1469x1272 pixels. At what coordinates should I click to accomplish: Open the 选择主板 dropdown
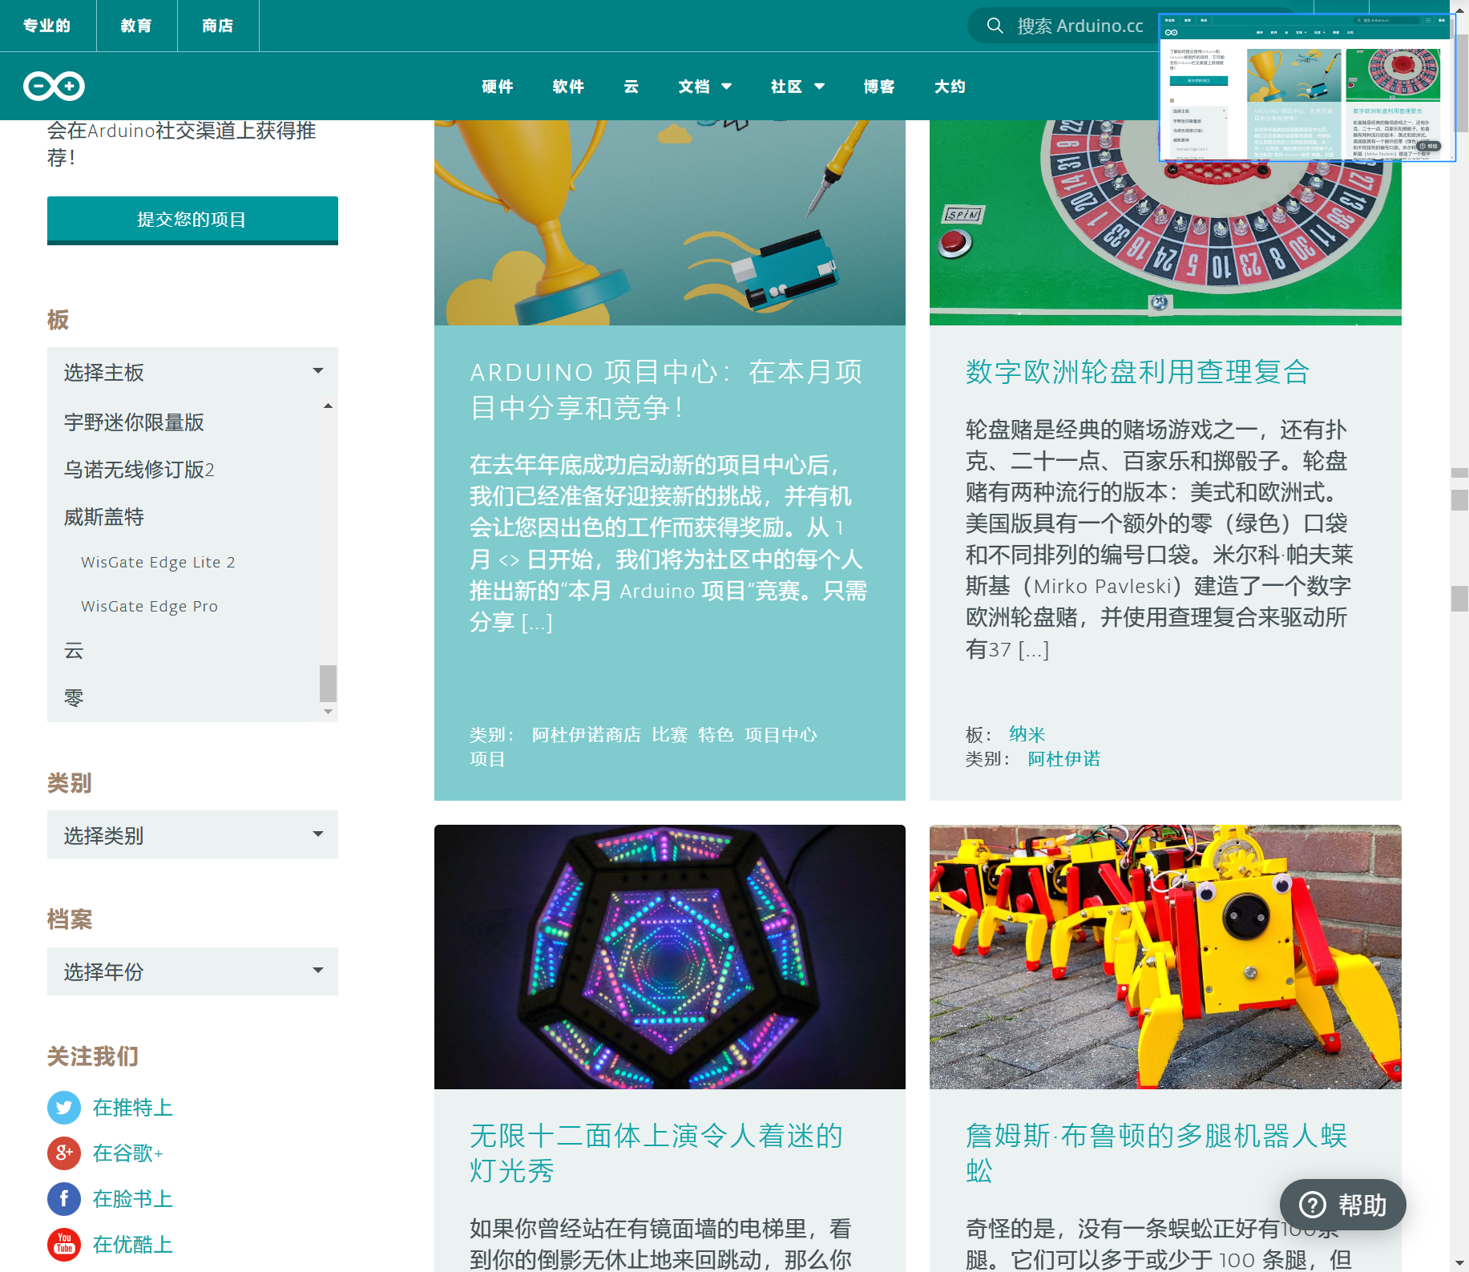point(192,372)
